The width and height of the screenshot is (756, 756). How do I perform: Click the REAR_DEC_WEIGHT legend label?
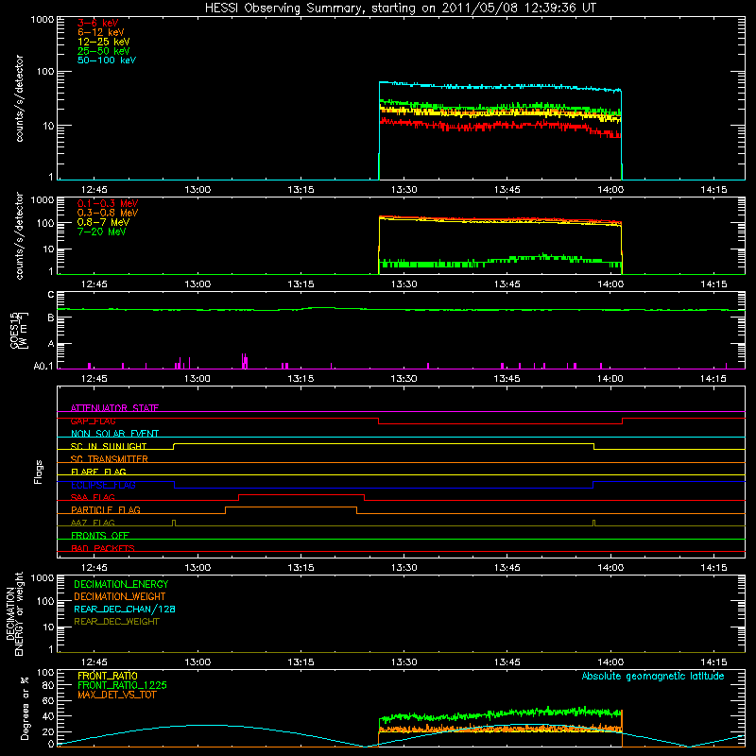coord(116,622)
